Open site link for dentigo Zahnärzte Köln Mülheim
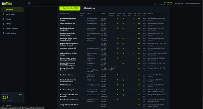Screen dimensions: 203x109 pos(139,105)
